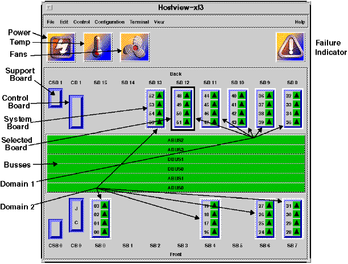The image size is (348, 264).
Task: Open the File menu
Action: click(51, 22)
